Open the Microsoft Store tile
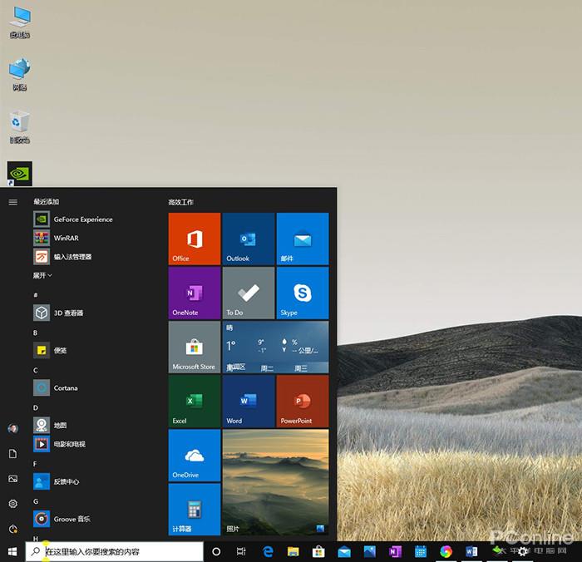This screenshot has height=562, width=582. tap(195, 347)
